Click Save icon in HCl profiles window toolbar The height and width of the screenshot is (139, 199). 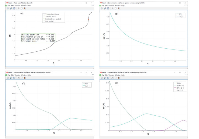(x=108, y=8)
